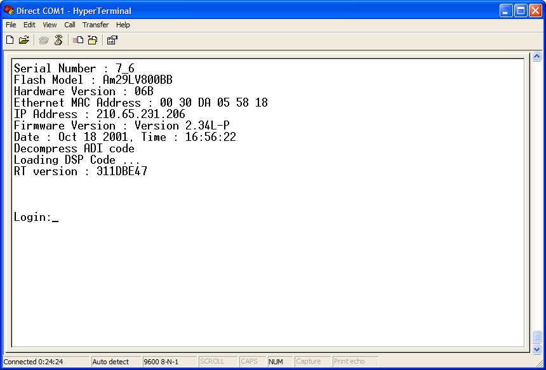
Task: Click the Call toolbar icon
Action: click(x=43, y=39)
